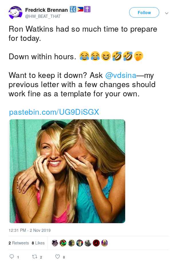177x264 pixels.
Task: Click the fourth liker avatar with hat
Action: 80,243
